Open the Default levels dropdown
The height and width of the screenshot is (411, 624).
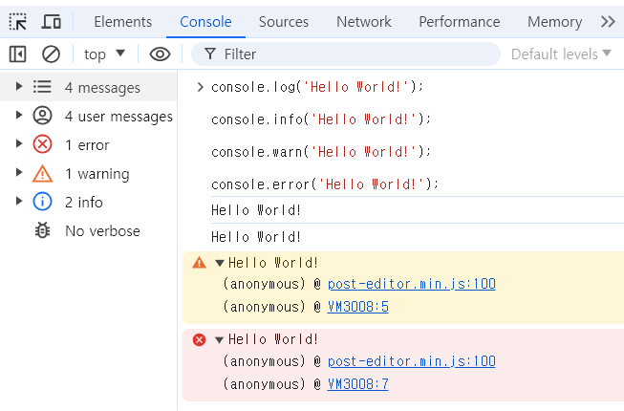[561, 54]
